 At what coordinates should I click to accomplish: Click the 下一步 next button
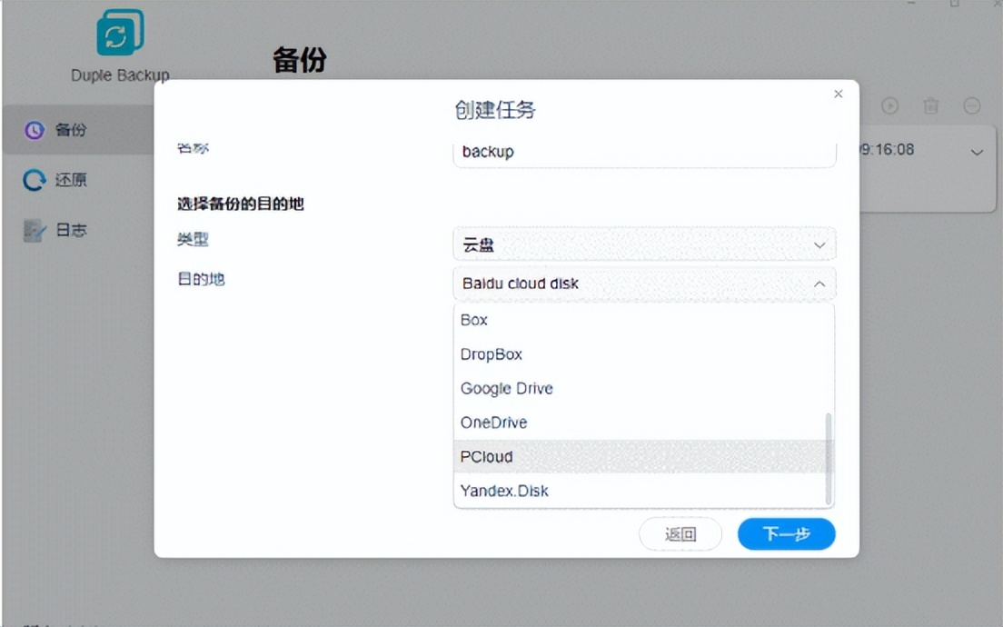pos(785,533)
